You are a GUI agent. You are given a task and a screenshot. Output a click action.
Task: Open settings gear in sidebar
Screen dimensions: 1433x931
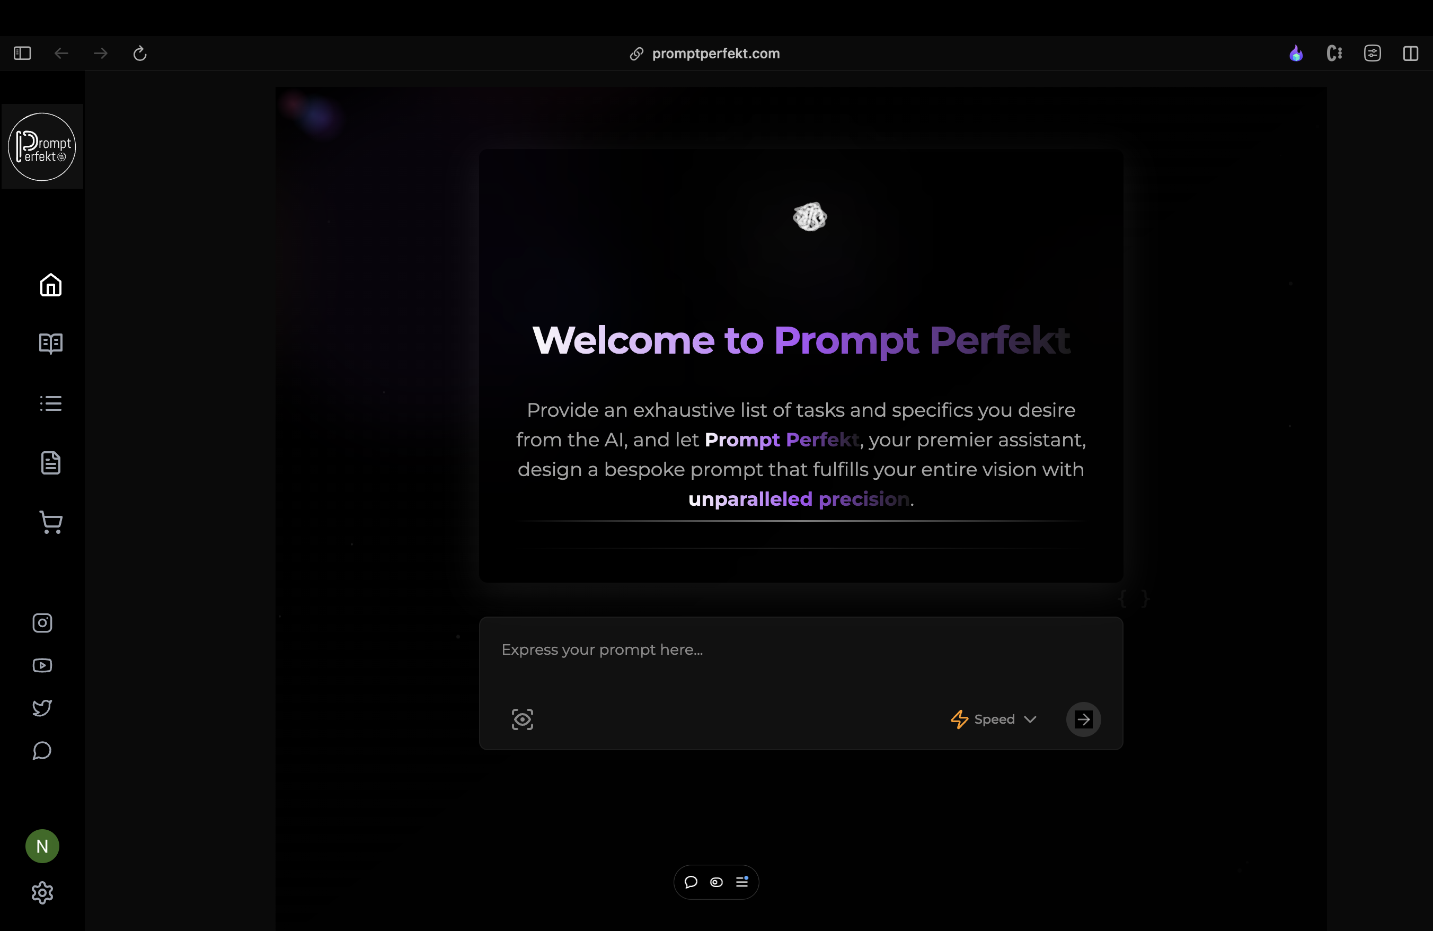pyautogui.click(x=42, y=892)
